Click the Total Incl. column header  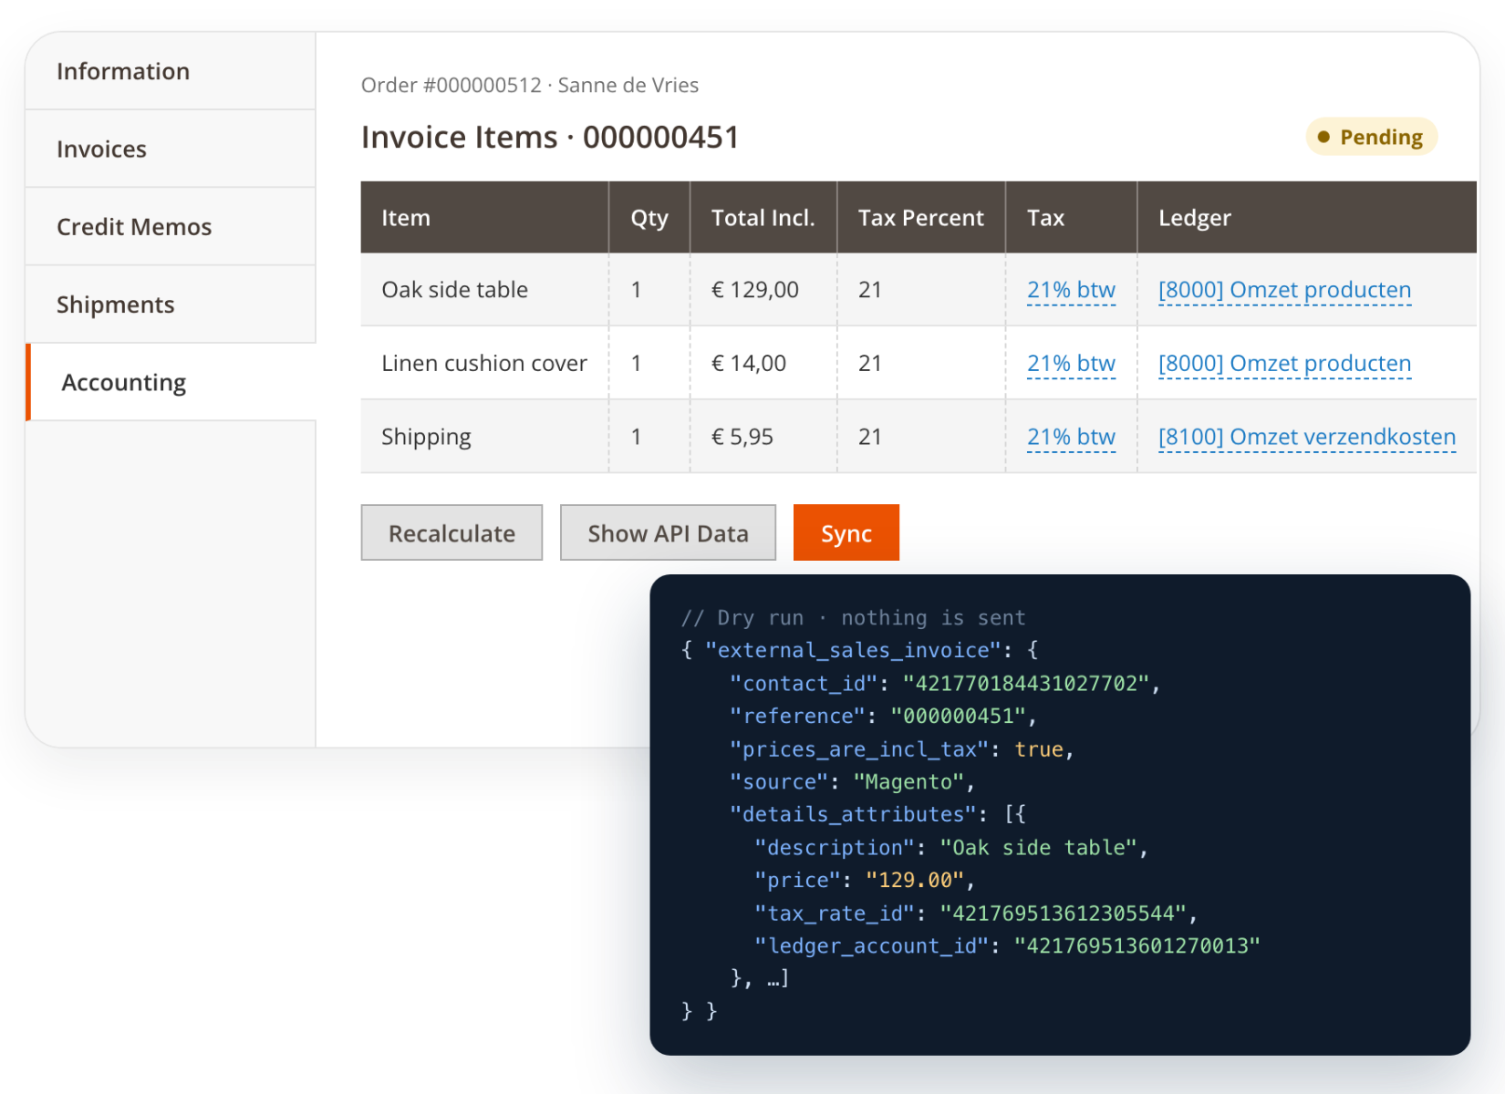click(763, 217)
